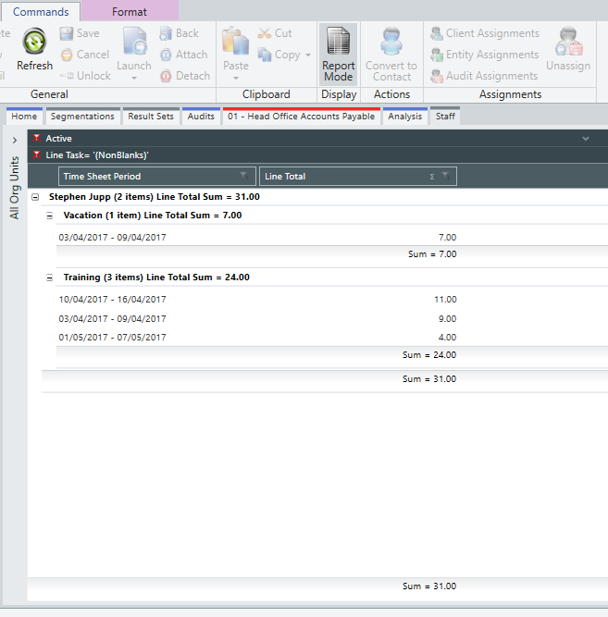
Task: Open filter on Line Total column
Action: pyautogui.click(x=446, y=176)
